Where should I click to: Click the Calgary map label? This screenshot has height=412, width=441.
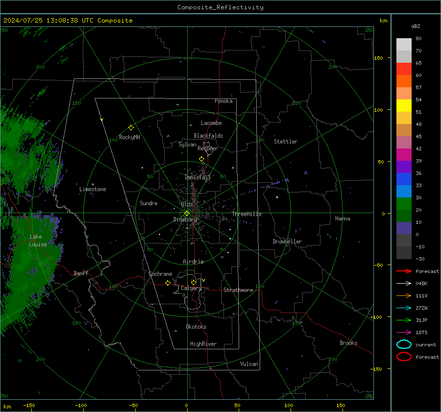point(191,288)
